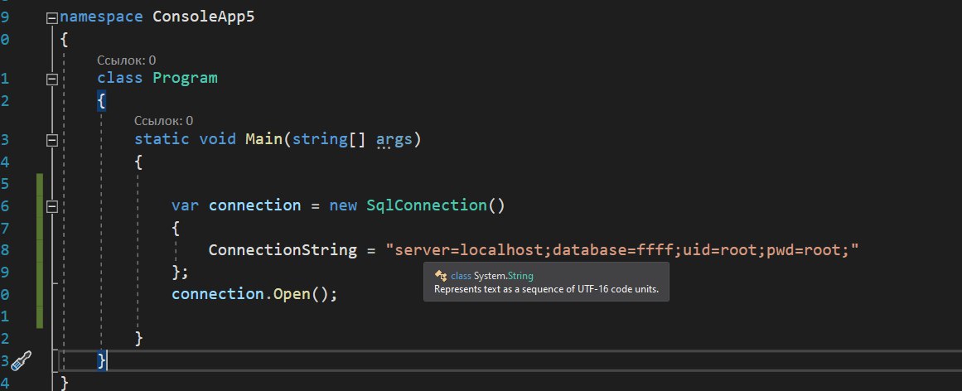Click the Program class name
Screen dimensions: 962x391
click(x=185, y=78)
